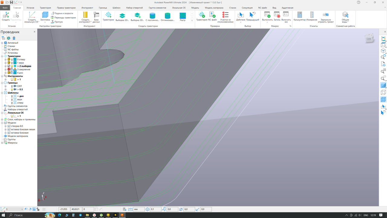Toggle light bulb for верх pattern
Screen dimensions: 387x218
(12, 100)
